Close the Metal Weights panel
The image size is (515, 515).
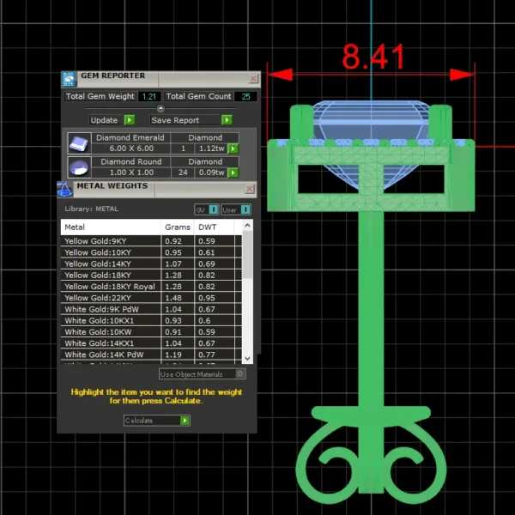pyautogui.click(x=250, y=189)
